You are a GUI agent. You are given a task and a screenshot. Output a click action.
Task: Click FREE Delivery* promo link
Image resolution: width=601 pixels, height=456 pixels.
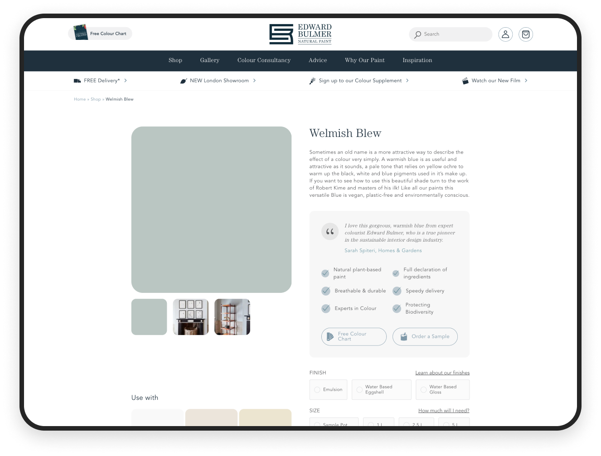[x=102, y=81]
